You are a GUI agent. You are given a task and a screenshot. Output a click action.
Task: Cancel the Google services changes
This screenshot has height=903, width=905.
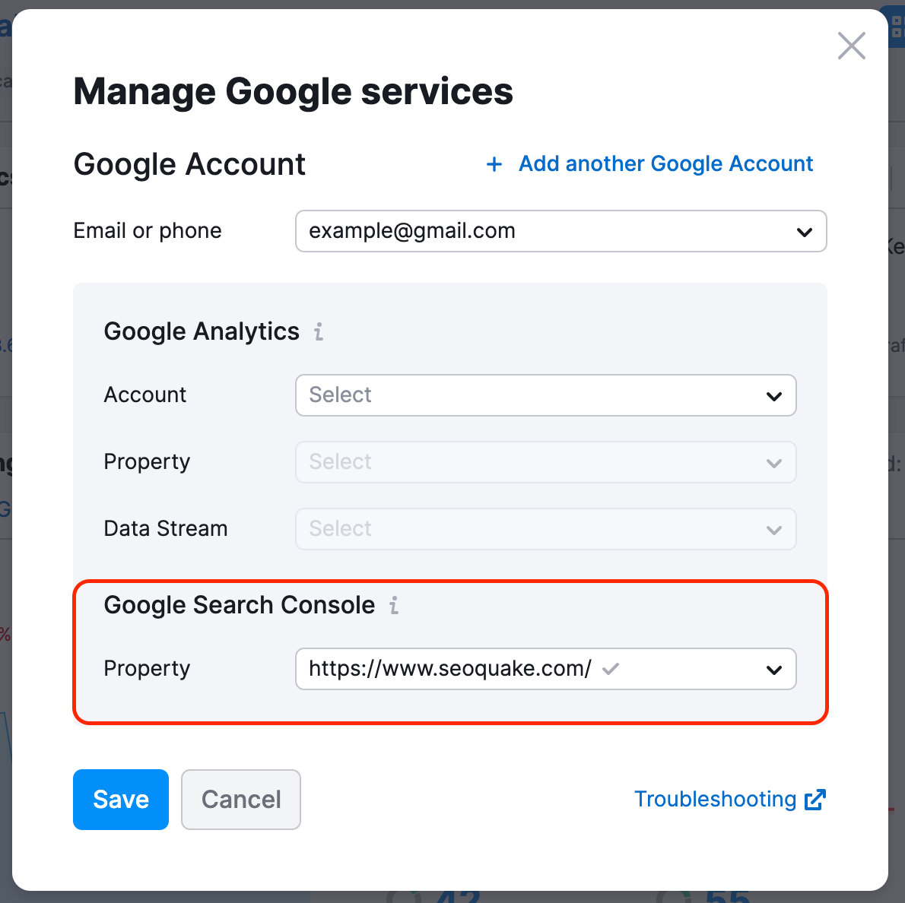240,799
